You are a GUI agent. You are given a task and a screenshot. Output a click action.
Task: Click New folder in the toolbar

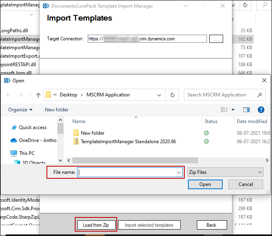(57, 110)
